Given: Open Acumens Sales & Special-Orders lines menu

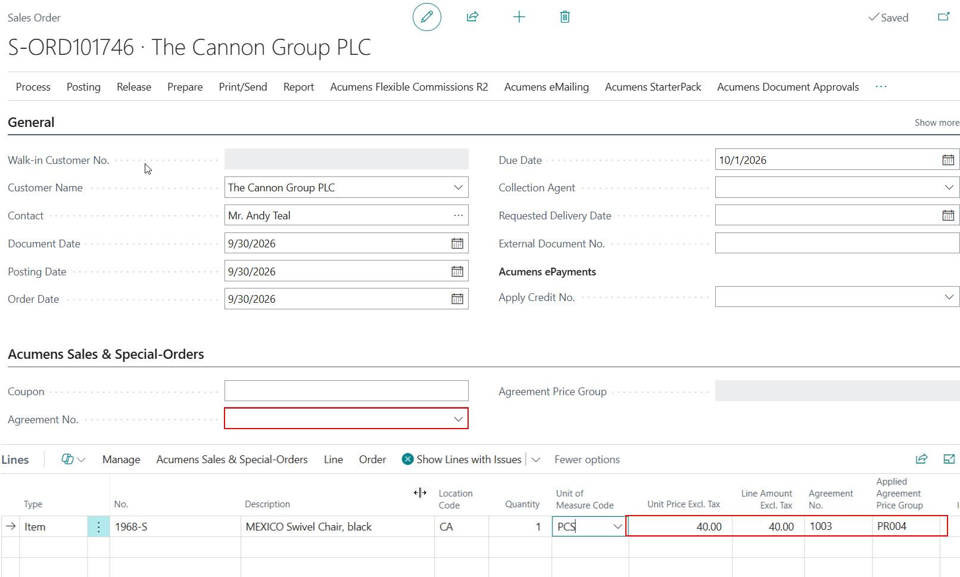Looking at the screenshot, I should pyautogui.click(x=232, y=460).
